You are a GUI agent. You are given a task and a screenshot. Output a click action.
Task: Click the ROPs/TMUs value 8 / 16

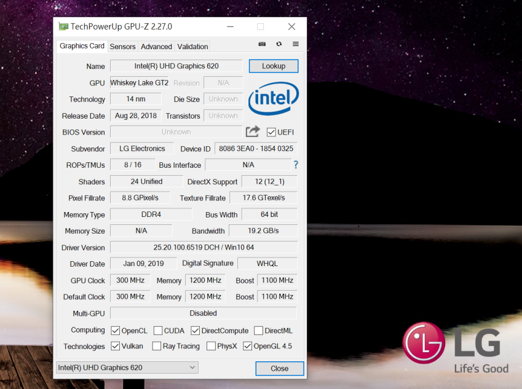pos(132,165)
